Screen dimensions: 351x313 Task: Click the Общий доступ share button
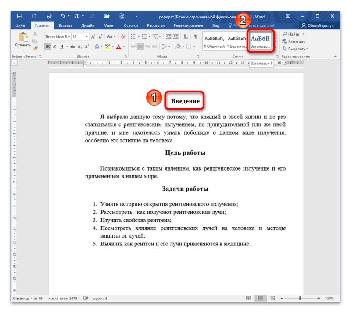pos(318,25)
